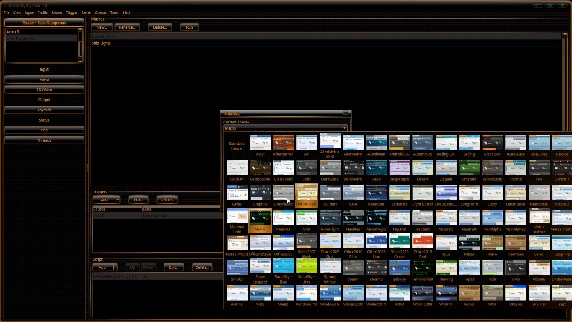Expand the Triggers Add button arrow

(118, 200)
